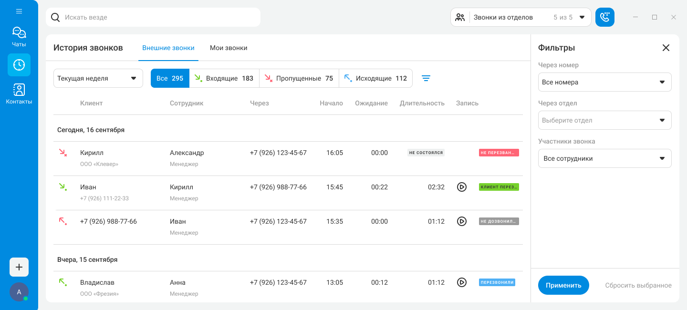Open call history clock icon
The width and height of the screenshot is (687, 310).
click(x=19, y=65)
